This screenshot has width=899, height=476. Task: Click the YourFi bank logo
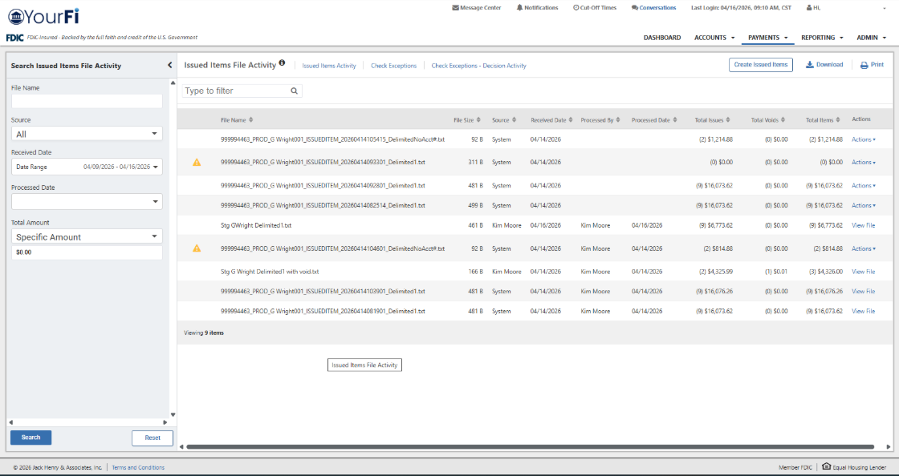pyautogui.click(x=43, y=16)
